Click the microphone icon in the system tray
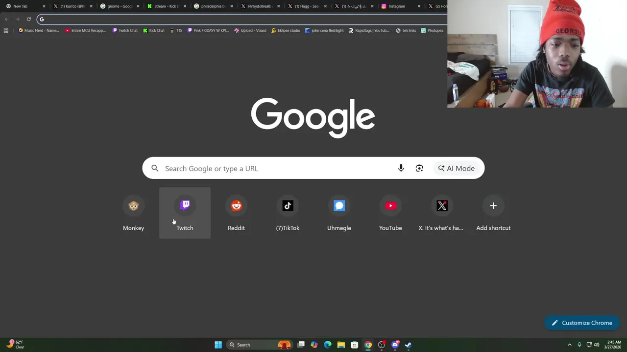This screenshot has width=627, height=352. [x=579, y=345]
